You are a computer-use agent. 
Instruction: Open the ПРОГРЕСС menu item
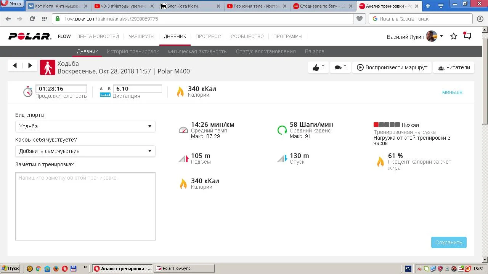click(208, 37)
